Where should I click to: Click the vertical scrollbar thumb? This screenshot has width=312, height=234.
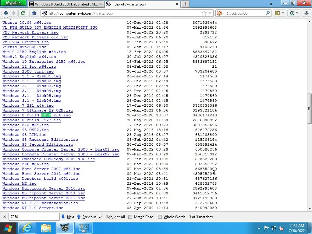(x=310, y=108)
